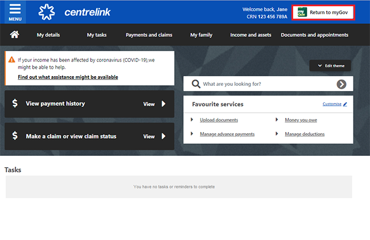Open the Payments and claims menu
Viewport: 370px width, 240px height.
pos(149,35)
